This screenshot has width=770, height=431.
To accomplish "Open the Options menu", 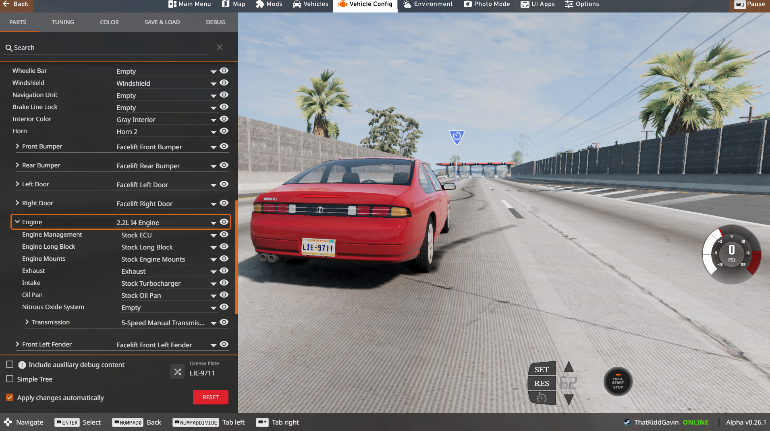I will [x=582, y=4].
